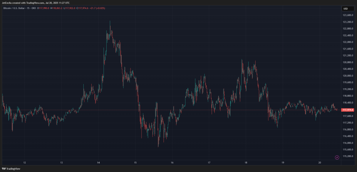Click the TradingView.com text in the header
This screenshot has width=357, height=172.
click(35, 3)
